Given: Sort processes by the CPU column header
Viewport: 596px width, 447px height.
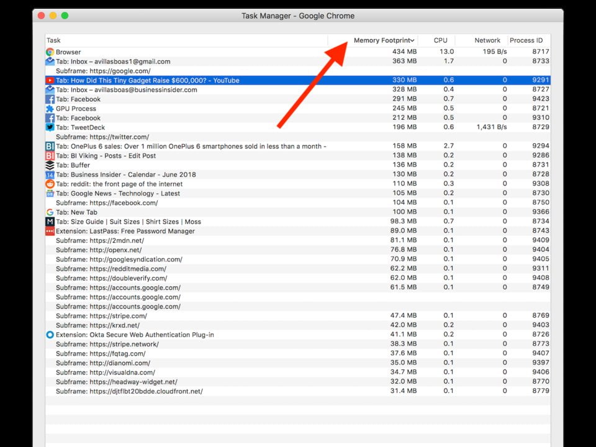Looking at the screenshot, I should coord(441,40).
